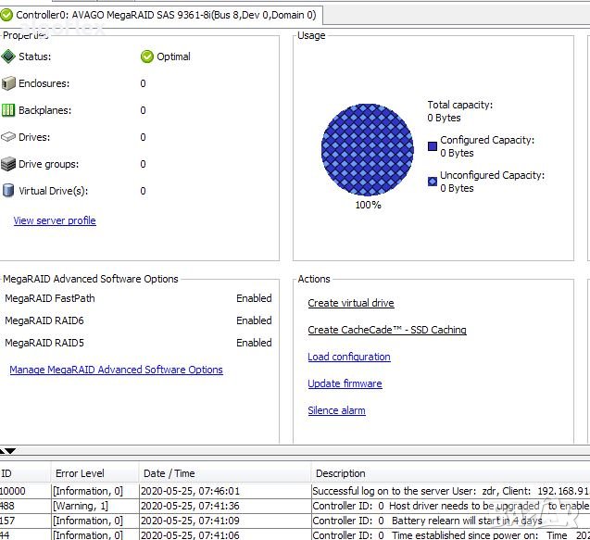590x540 pixels.
Task: Open the View server profile link
Action: coord(55,220)
